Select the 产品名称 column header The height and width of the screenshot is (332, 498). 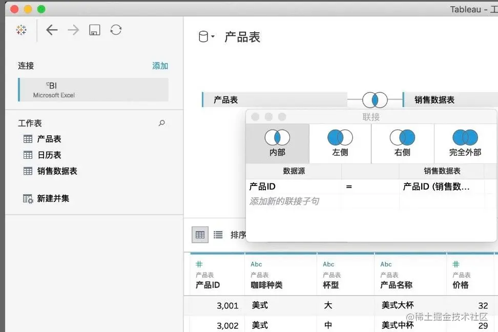[x=397, y=285]
